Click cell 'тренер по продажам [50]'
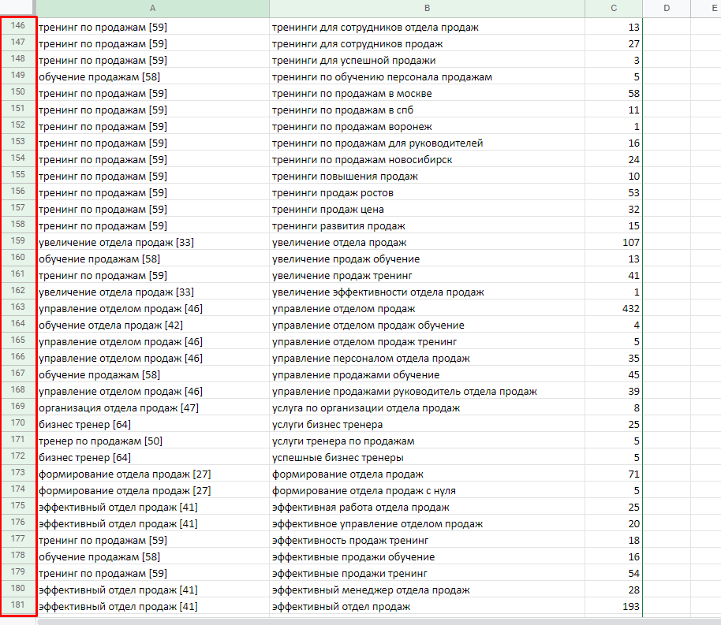The image size is (721, 625). [153, 441]
